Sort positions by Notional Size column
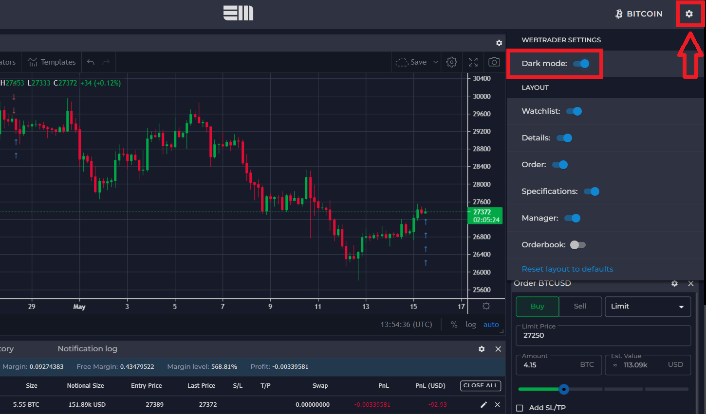Viewport: 706px width, 414px height. pos(86,386)
